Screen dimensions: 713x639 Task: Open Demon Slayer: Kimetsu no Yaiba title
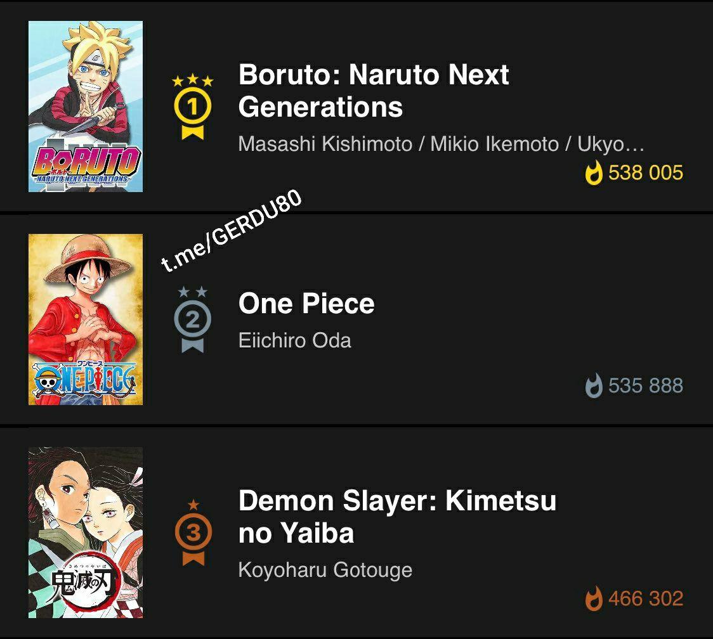pos(397,517)
